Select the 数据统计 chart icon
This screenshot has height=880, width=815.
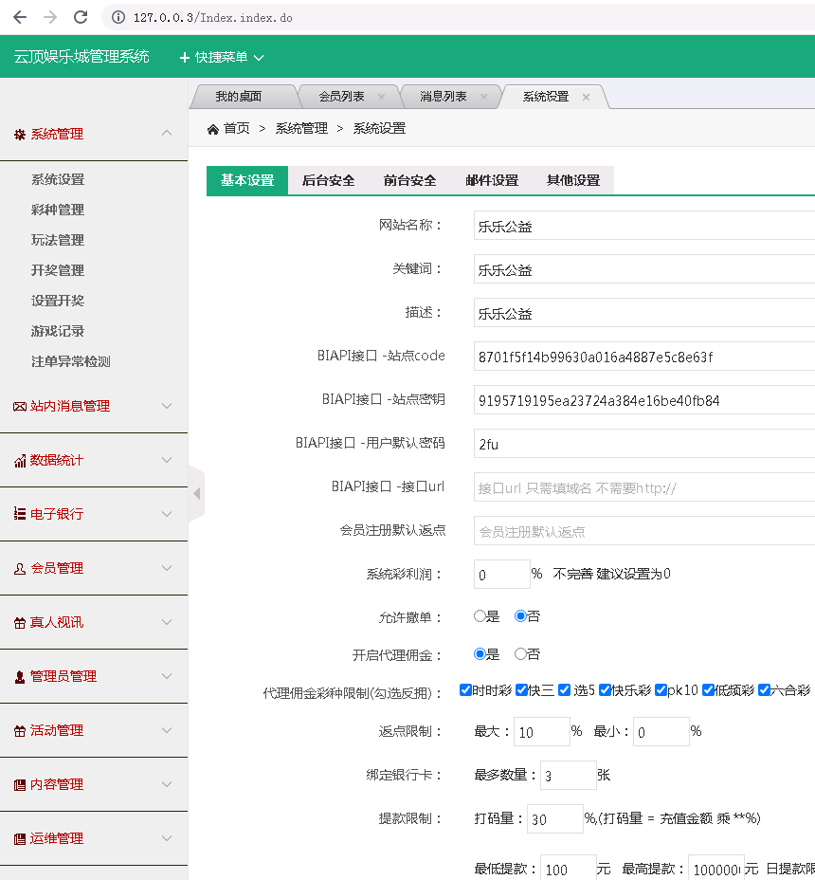[x=21, y=460]
